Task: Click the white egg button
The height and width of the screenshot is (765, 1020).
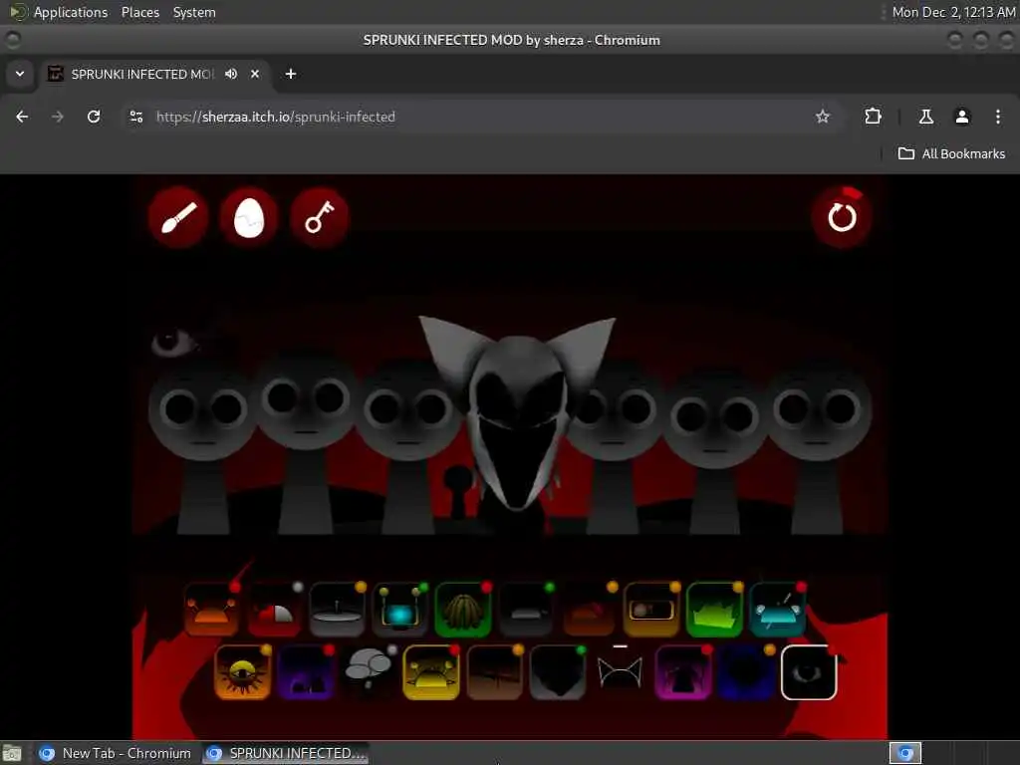Action: pos(248,217)
